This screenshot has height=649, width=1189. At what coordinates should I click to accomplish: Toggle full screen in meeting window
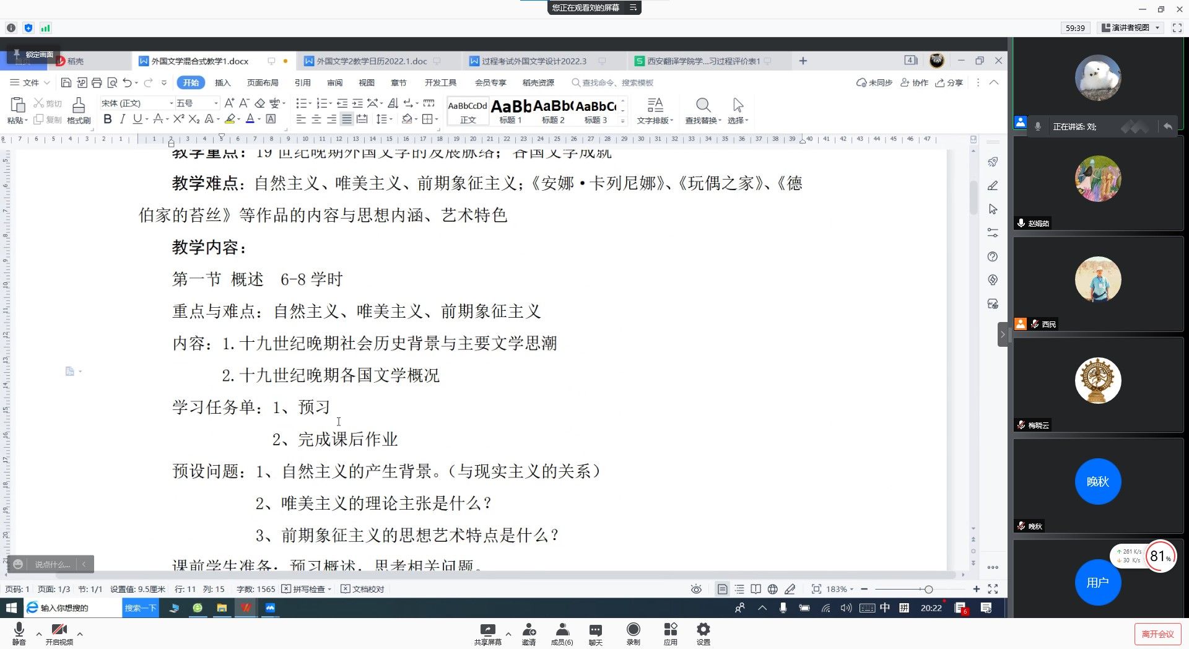point(1177,28)
